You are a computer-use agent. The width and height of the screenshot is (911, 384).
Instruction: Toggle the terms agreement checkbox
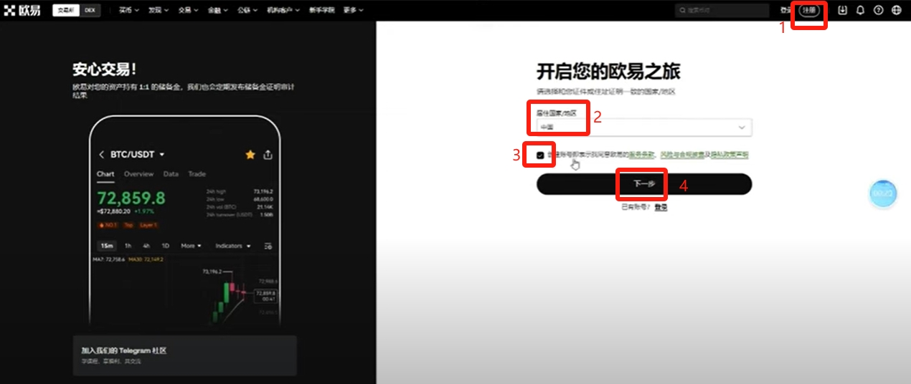(540, 155)
